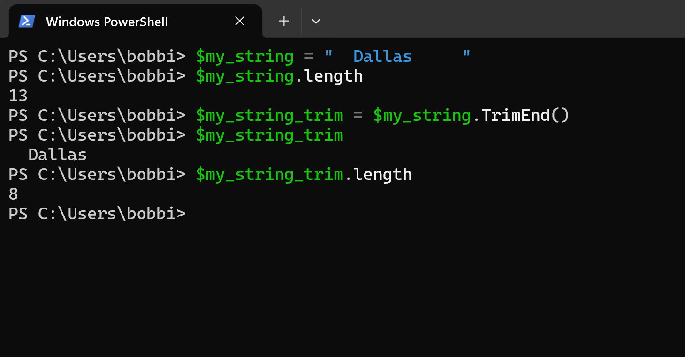This screenshot has width=685, height=357.
Task: Click the $my_string variable in the first command
Action: point(244,56)
